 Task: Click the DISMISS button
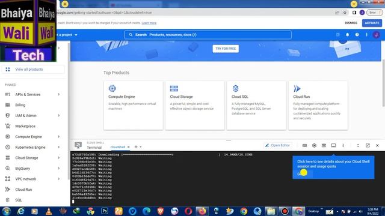click(351, 23)
